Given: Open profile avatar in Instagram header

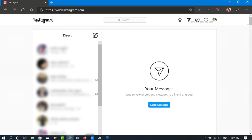Looking at the screenshot, I should pyautogui.click(x=214, y=20).
